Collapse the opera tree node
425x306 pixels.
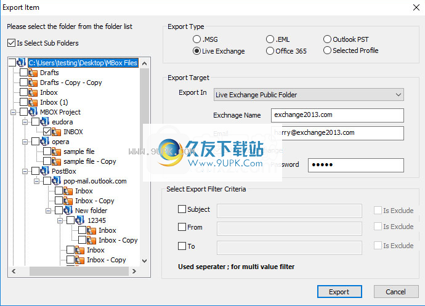click(25, 142)
